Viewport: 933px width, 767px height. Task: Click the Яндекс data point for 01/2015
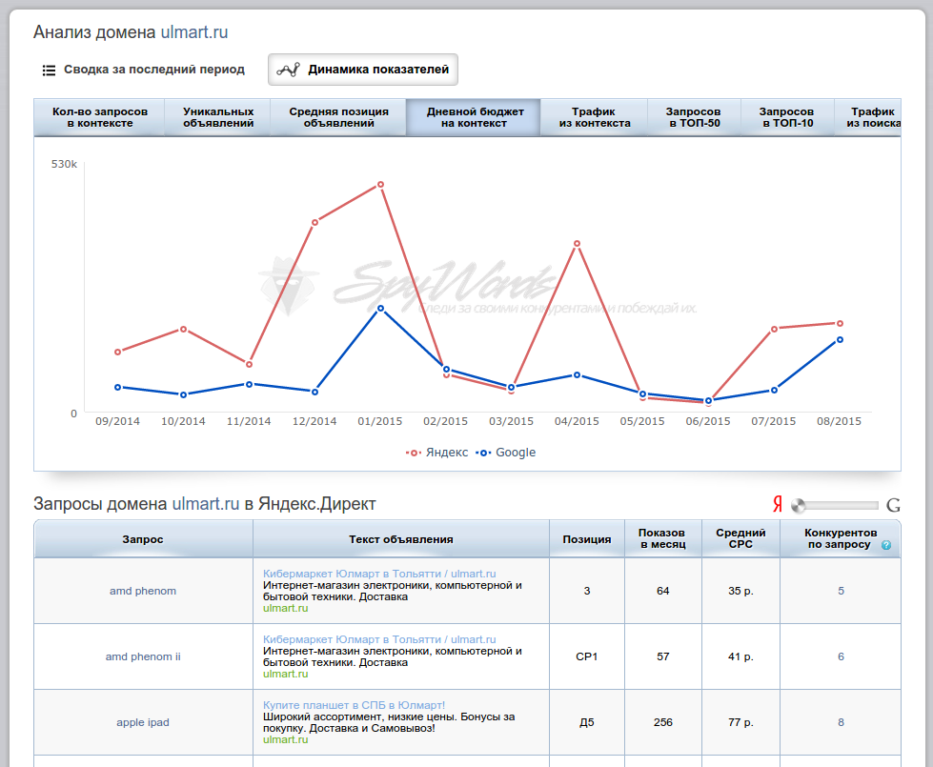click(x=381, y=185)
